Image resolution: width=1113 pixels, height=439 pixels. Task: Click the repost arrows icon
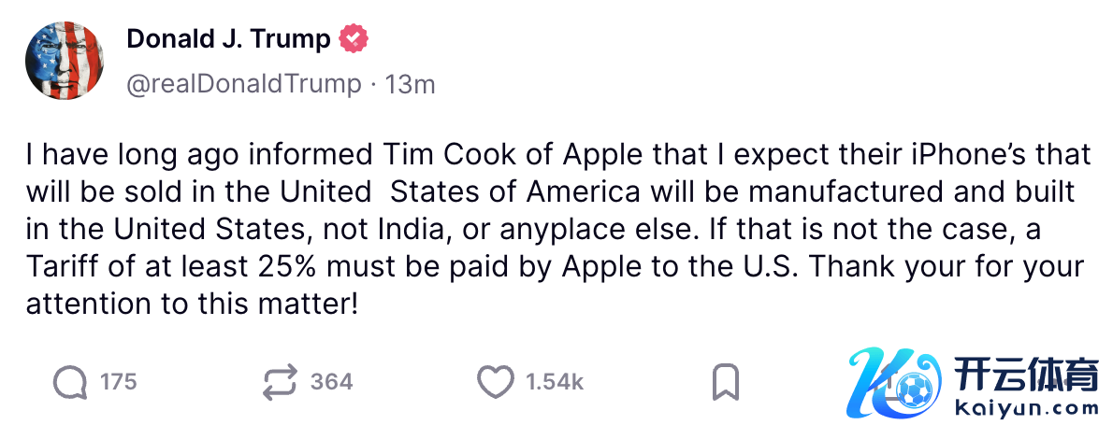click(281, 382)
